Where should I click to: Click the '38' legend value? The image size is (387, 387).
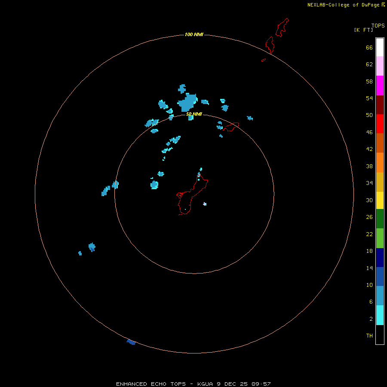[369, 166]
